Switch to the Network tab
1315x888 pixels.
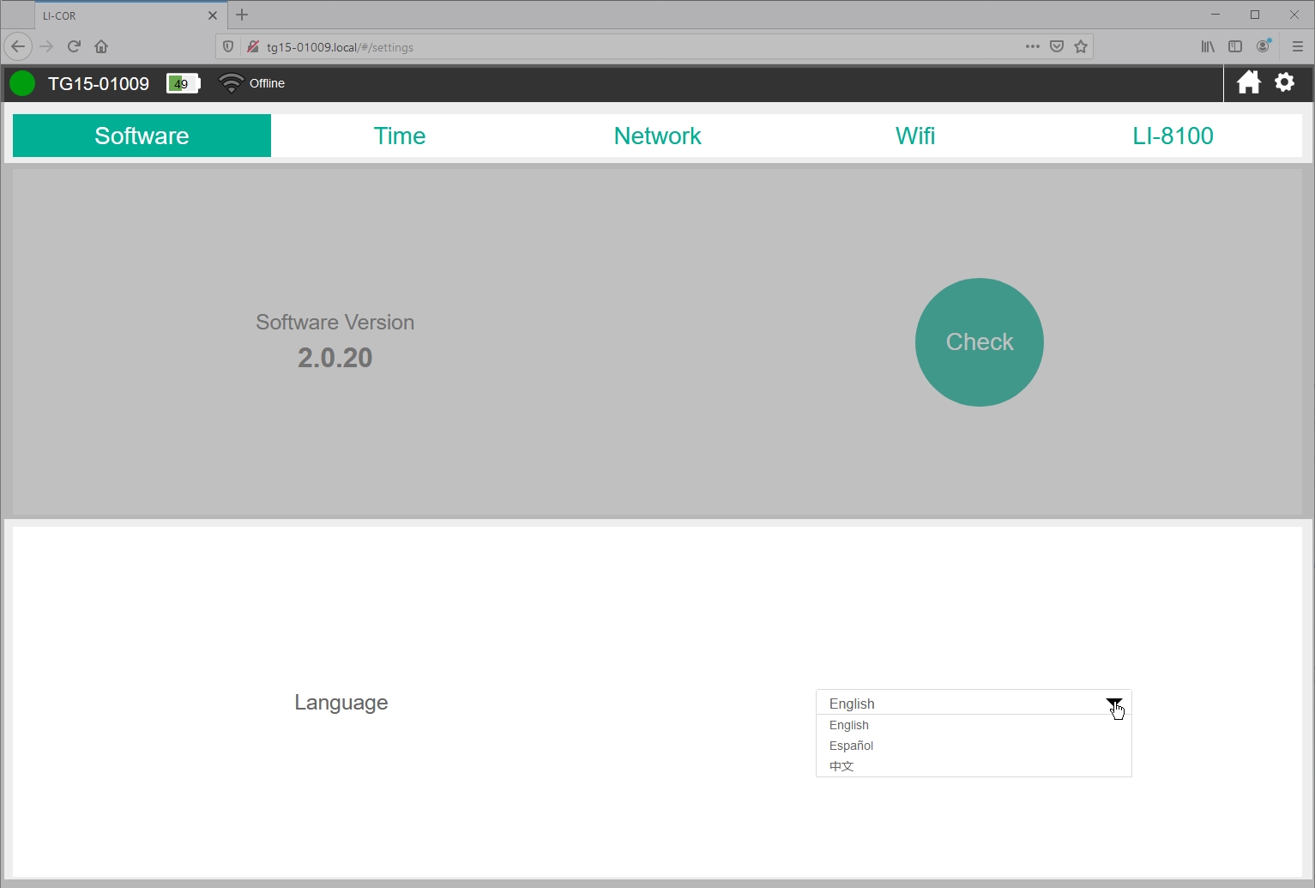click(658, 136)
